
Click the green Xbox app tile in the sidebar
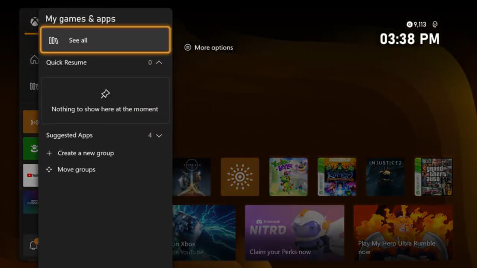(x=31, y=149)
